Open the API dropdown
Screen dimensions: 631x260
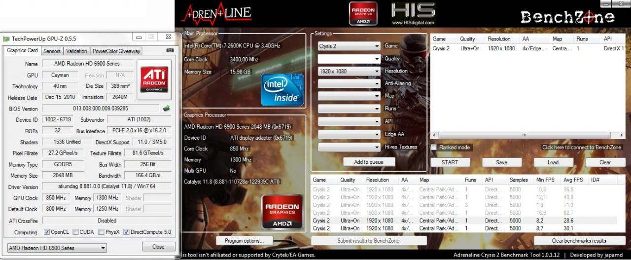pos(349,121)
